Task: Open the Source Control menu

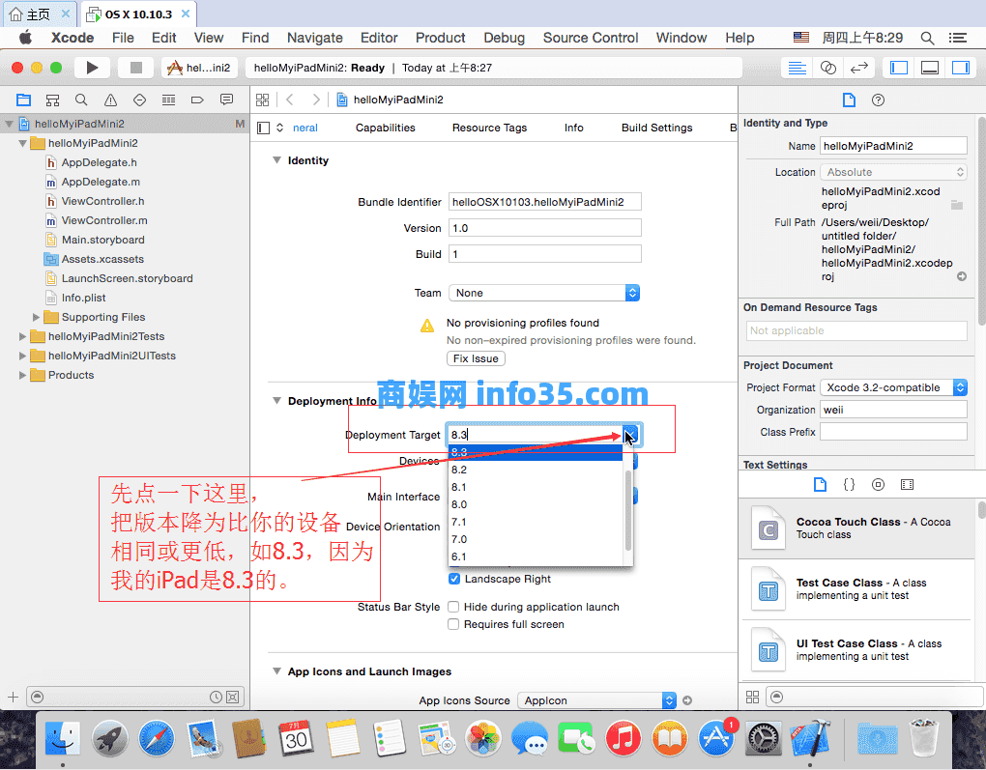Action: pos(591,38)
